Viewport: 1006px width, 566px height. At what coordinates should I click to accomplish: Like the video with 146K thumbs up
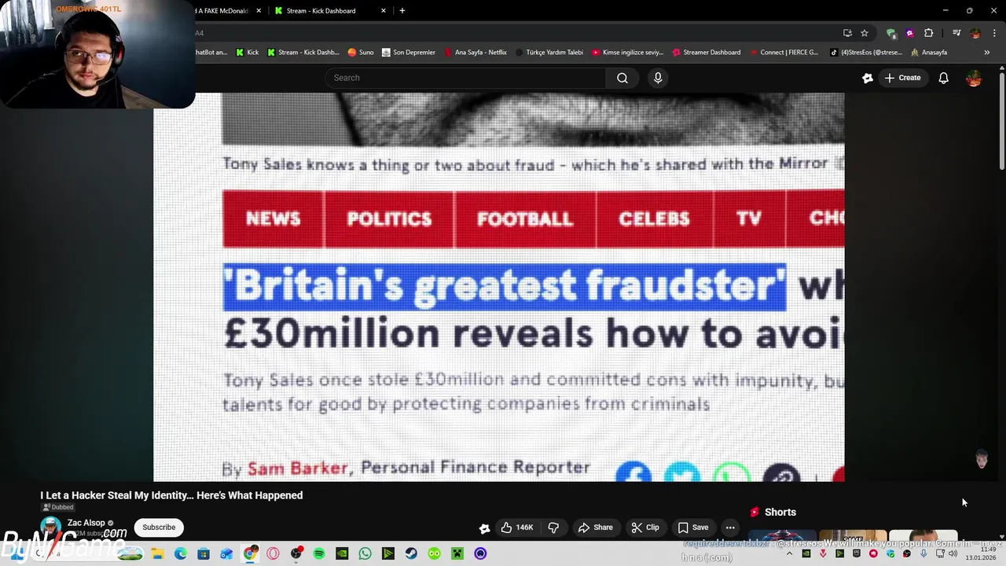pyautogui.click(x=517, y=527)
